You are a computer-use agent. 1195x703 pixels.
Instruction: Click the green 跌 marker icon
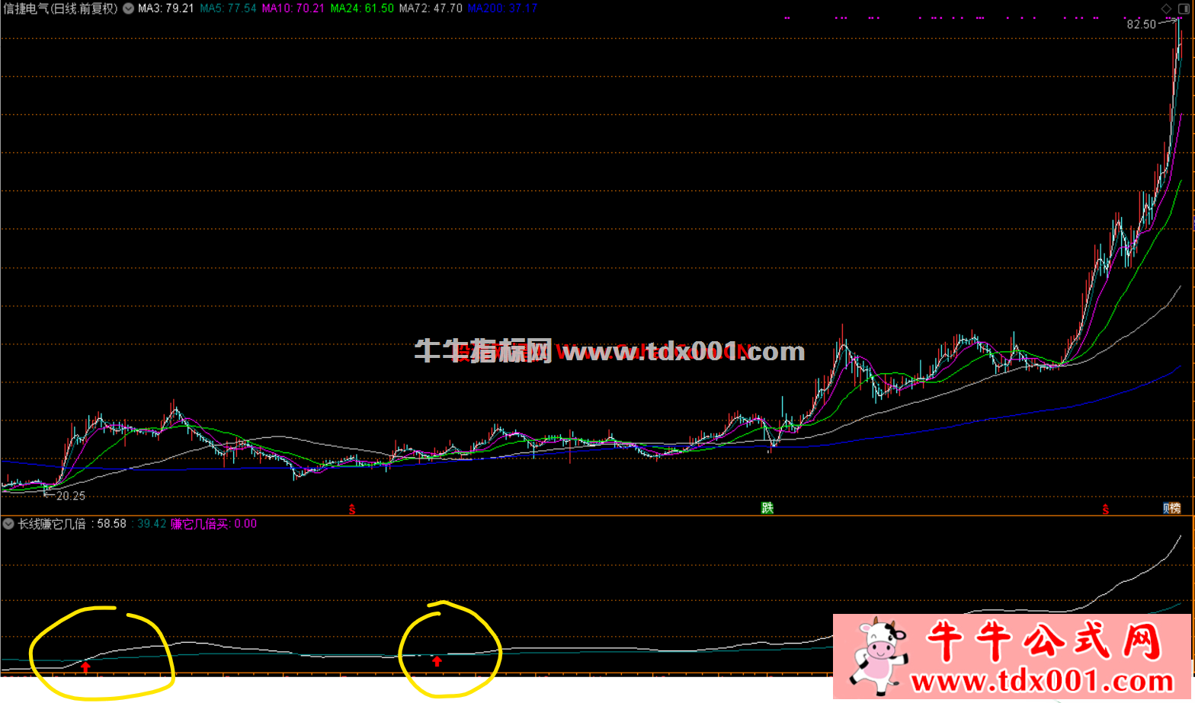(x=767, y=508)
